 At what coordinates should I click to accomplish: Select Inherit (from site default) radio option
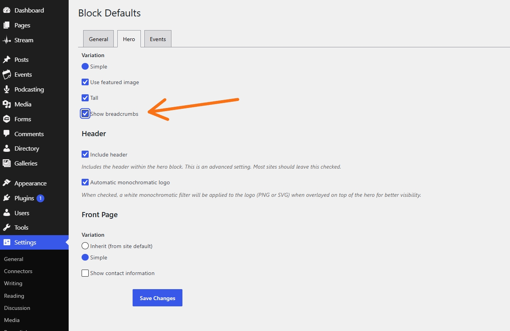click(85, 246)
